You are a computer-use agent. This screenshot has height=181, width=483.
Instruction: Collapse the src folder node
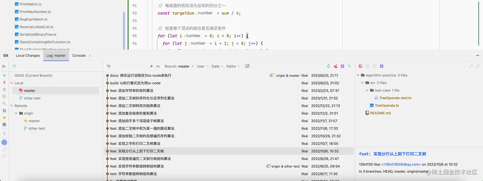[363, 83]
